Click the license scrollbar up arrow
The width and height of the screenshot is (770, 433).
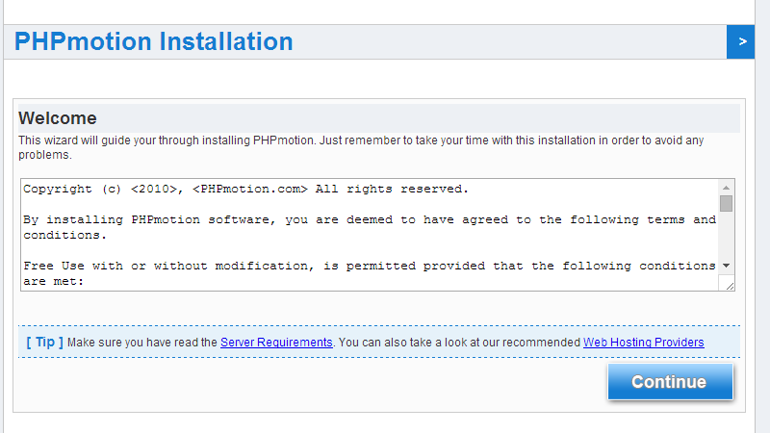pos(727,188)
